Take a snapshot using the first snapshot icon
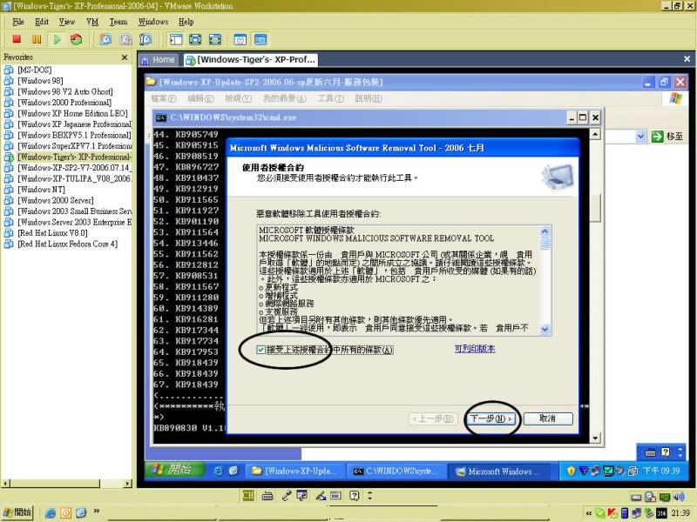This screenshot has height=522, width=697. 105,39
